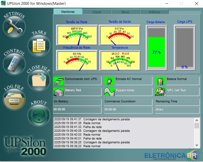Open the Settings wrench and screwdriver icon
This screenshot has width=203, height=162.
click(x=14, y=27)
